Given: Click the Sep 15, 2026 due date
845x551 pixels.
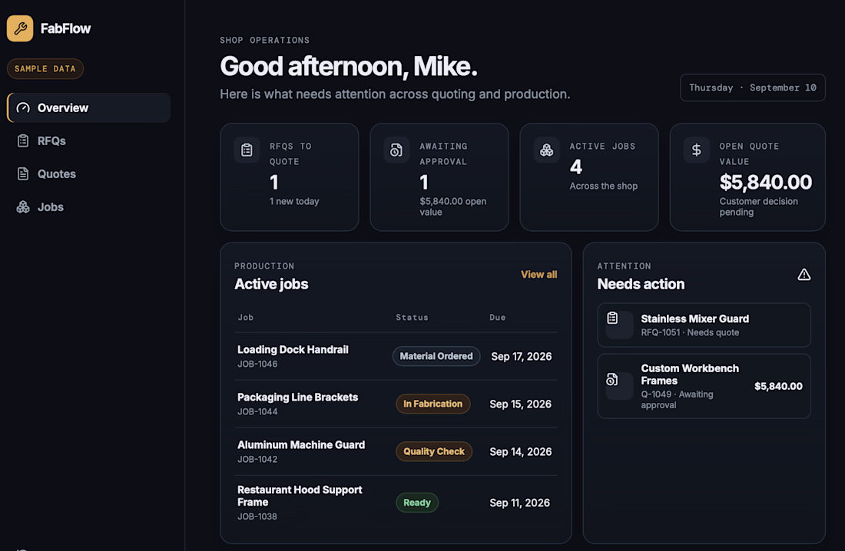Looking at the screenshot, I should [x=521, y=404].
